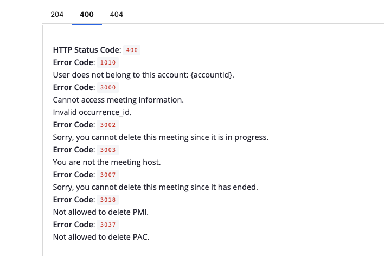Viewport: 384px width, 256px height.
Task: Click the 1010 error code badge
Action: pyautogui.click(x=108, y=63)
